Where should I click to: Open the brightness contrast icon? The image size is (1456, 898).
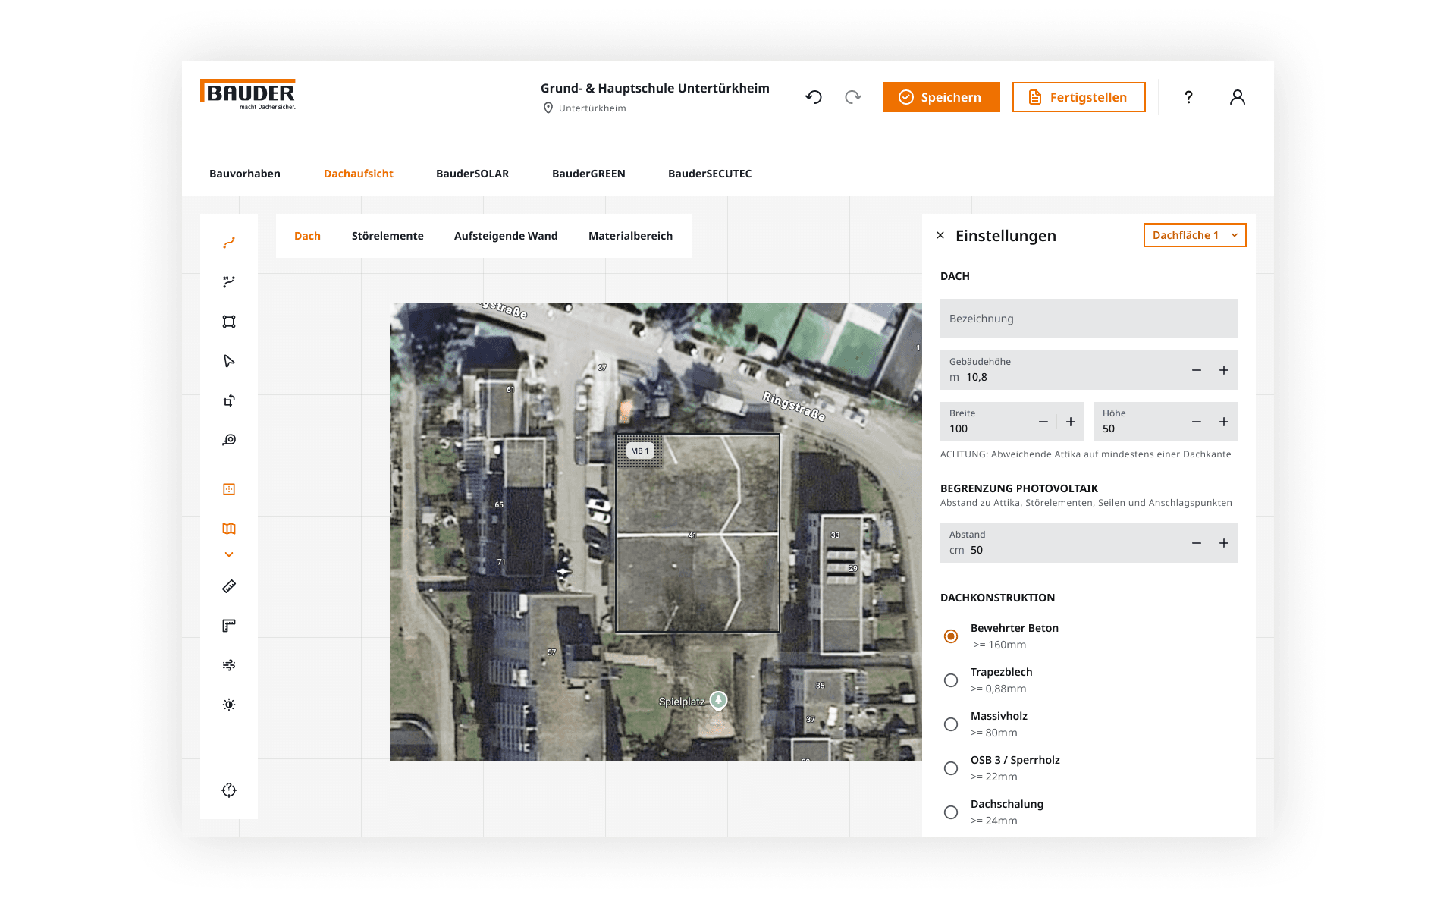point(229,705)
